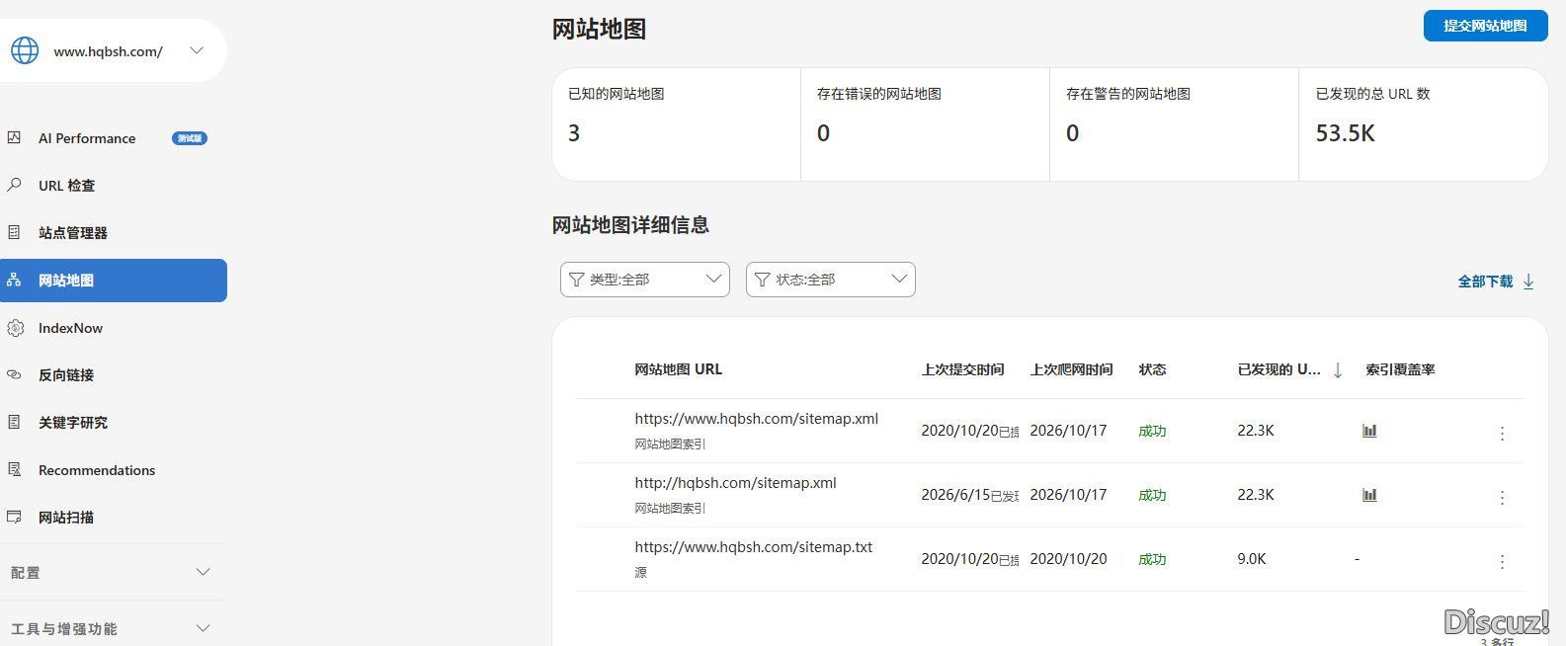Click the 索引覆盖率 column header
Viewport: 1566px width, 646px height.
tap(1400, 369)
